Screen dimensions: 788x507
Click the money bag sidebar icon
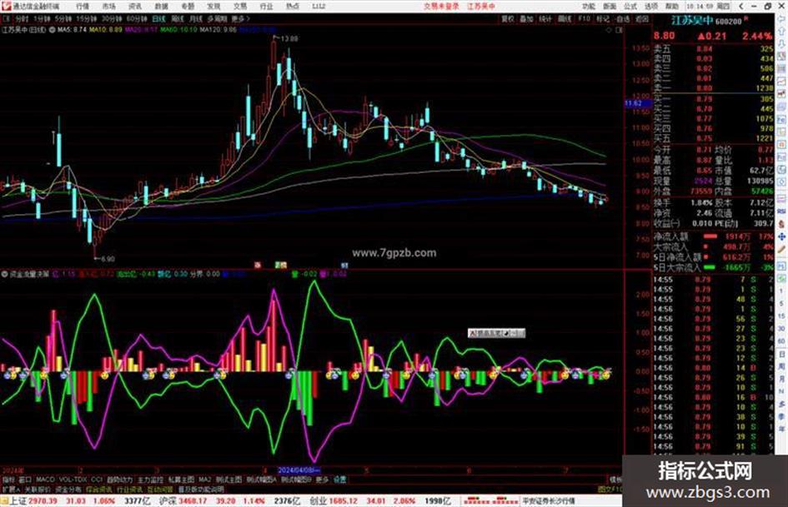(781, 224)
